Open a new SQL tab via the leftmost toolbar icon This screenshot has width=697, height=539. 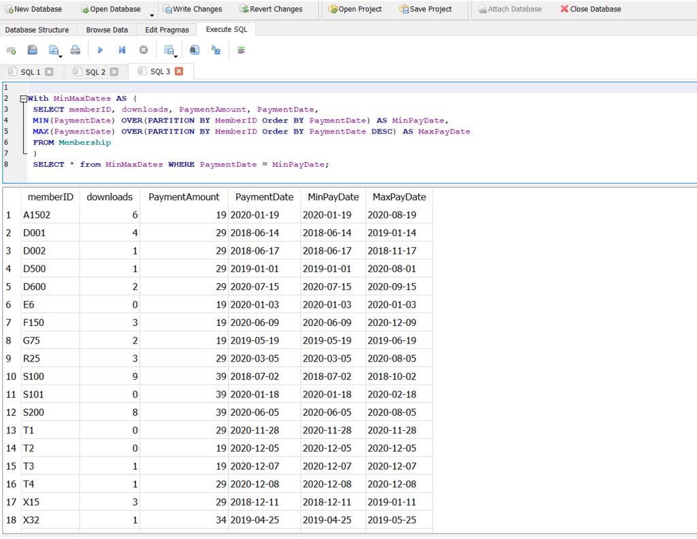click(11, 50)
